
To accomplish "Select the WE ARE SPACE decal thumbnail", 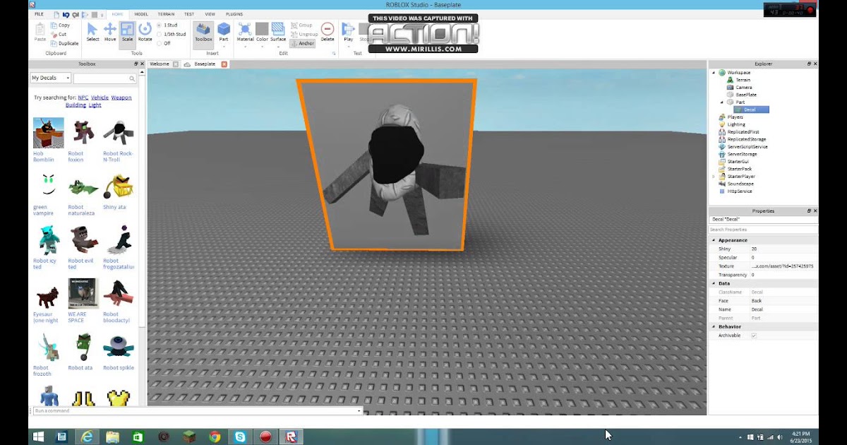I will [83, 294].
